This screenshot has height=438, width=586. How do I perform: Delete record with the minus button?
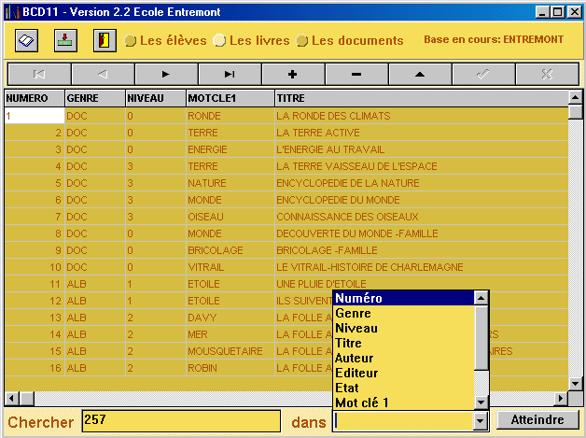(x=356, y=74)
